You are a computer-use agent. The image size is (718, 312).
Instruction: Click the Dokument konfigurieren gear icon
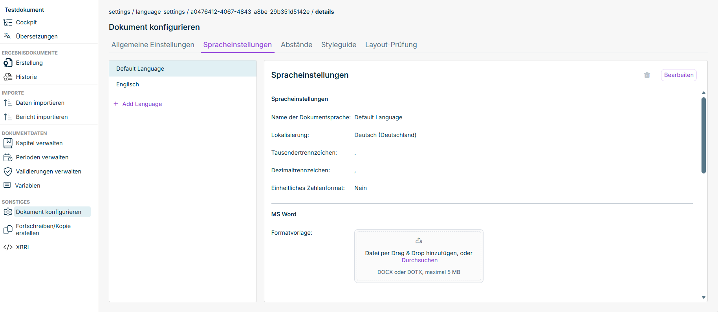8,212
